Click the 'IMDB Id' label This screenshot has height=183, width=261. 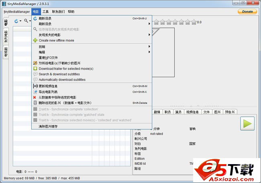coord(140,164)
